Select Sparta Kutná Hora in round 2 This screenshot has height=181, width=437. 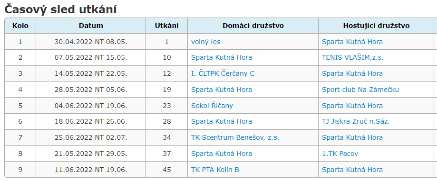[221, 58]
